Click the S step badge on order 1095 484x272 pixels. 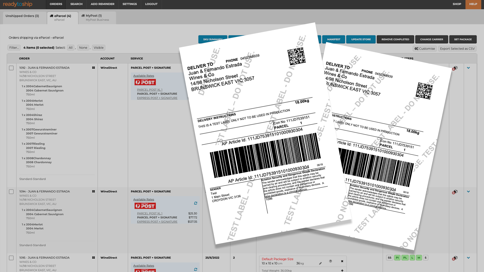[x=426, y=258]
